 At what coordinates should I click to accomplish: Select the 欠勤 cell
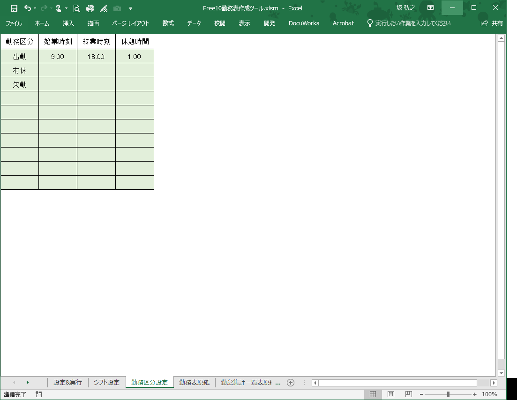pyautogui.click(x=20, y=84)
